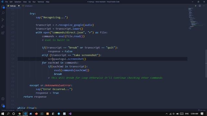Open the Extensions view

pyautogui.click(x=3, y=33)
